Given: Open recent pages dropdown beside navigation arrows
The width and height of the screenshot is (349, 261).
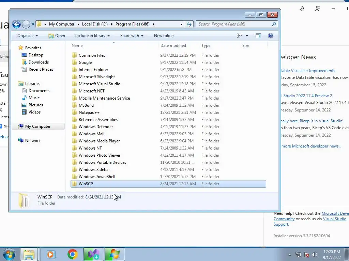Looking at the screenshot, I should (33, 24).
